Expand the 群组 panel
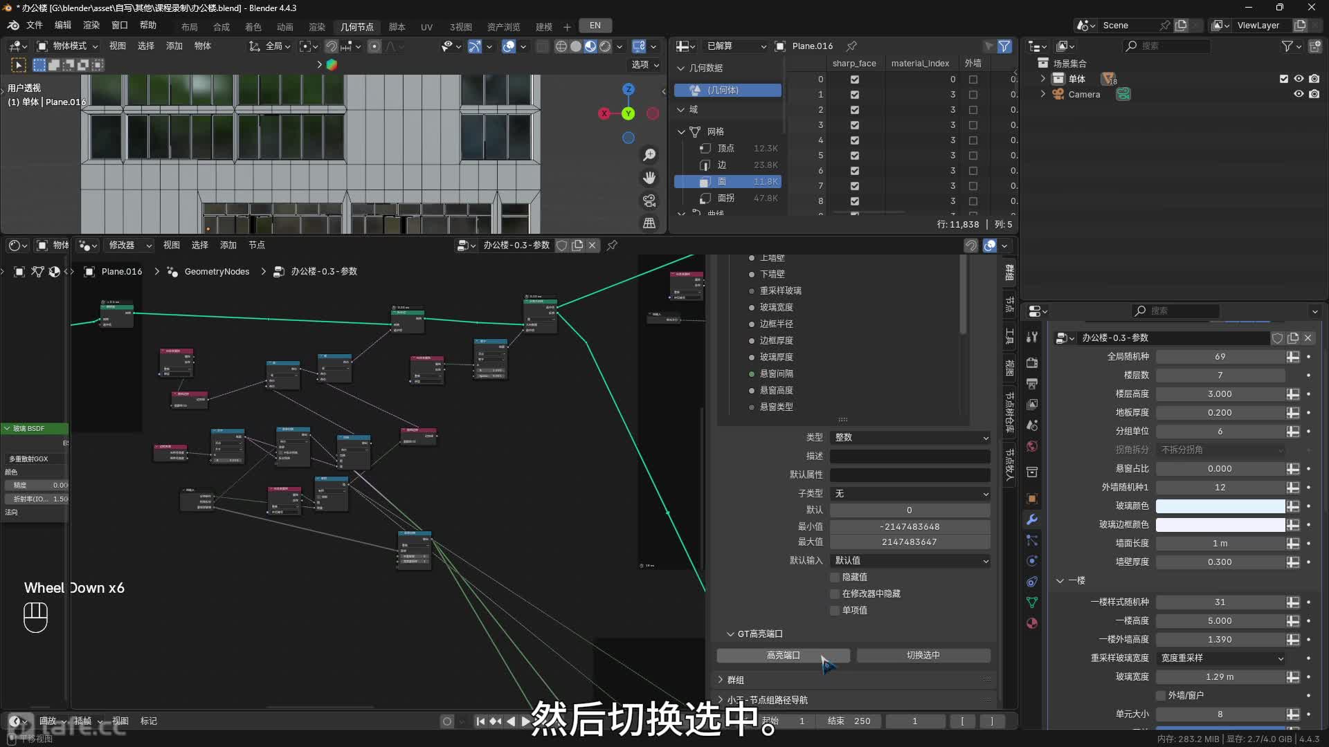Viewport: 1329px width, 747px height. coord(721,681)
